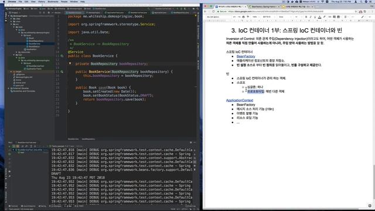Click the Print icon in Docs toolbar
375x211 pixels.
click(243, 17)
